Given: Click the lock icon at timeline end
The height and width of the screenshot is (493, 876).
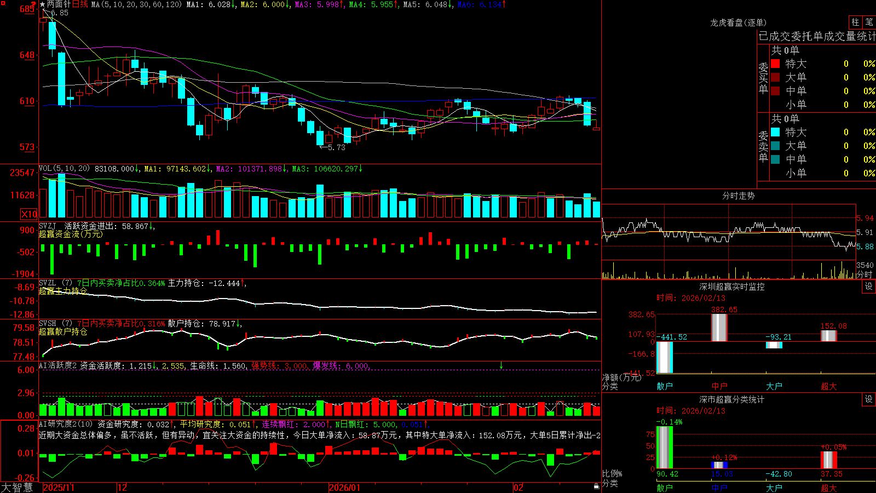Looking at the screenshot, I should pyautogui.click(x=597, y=486).
